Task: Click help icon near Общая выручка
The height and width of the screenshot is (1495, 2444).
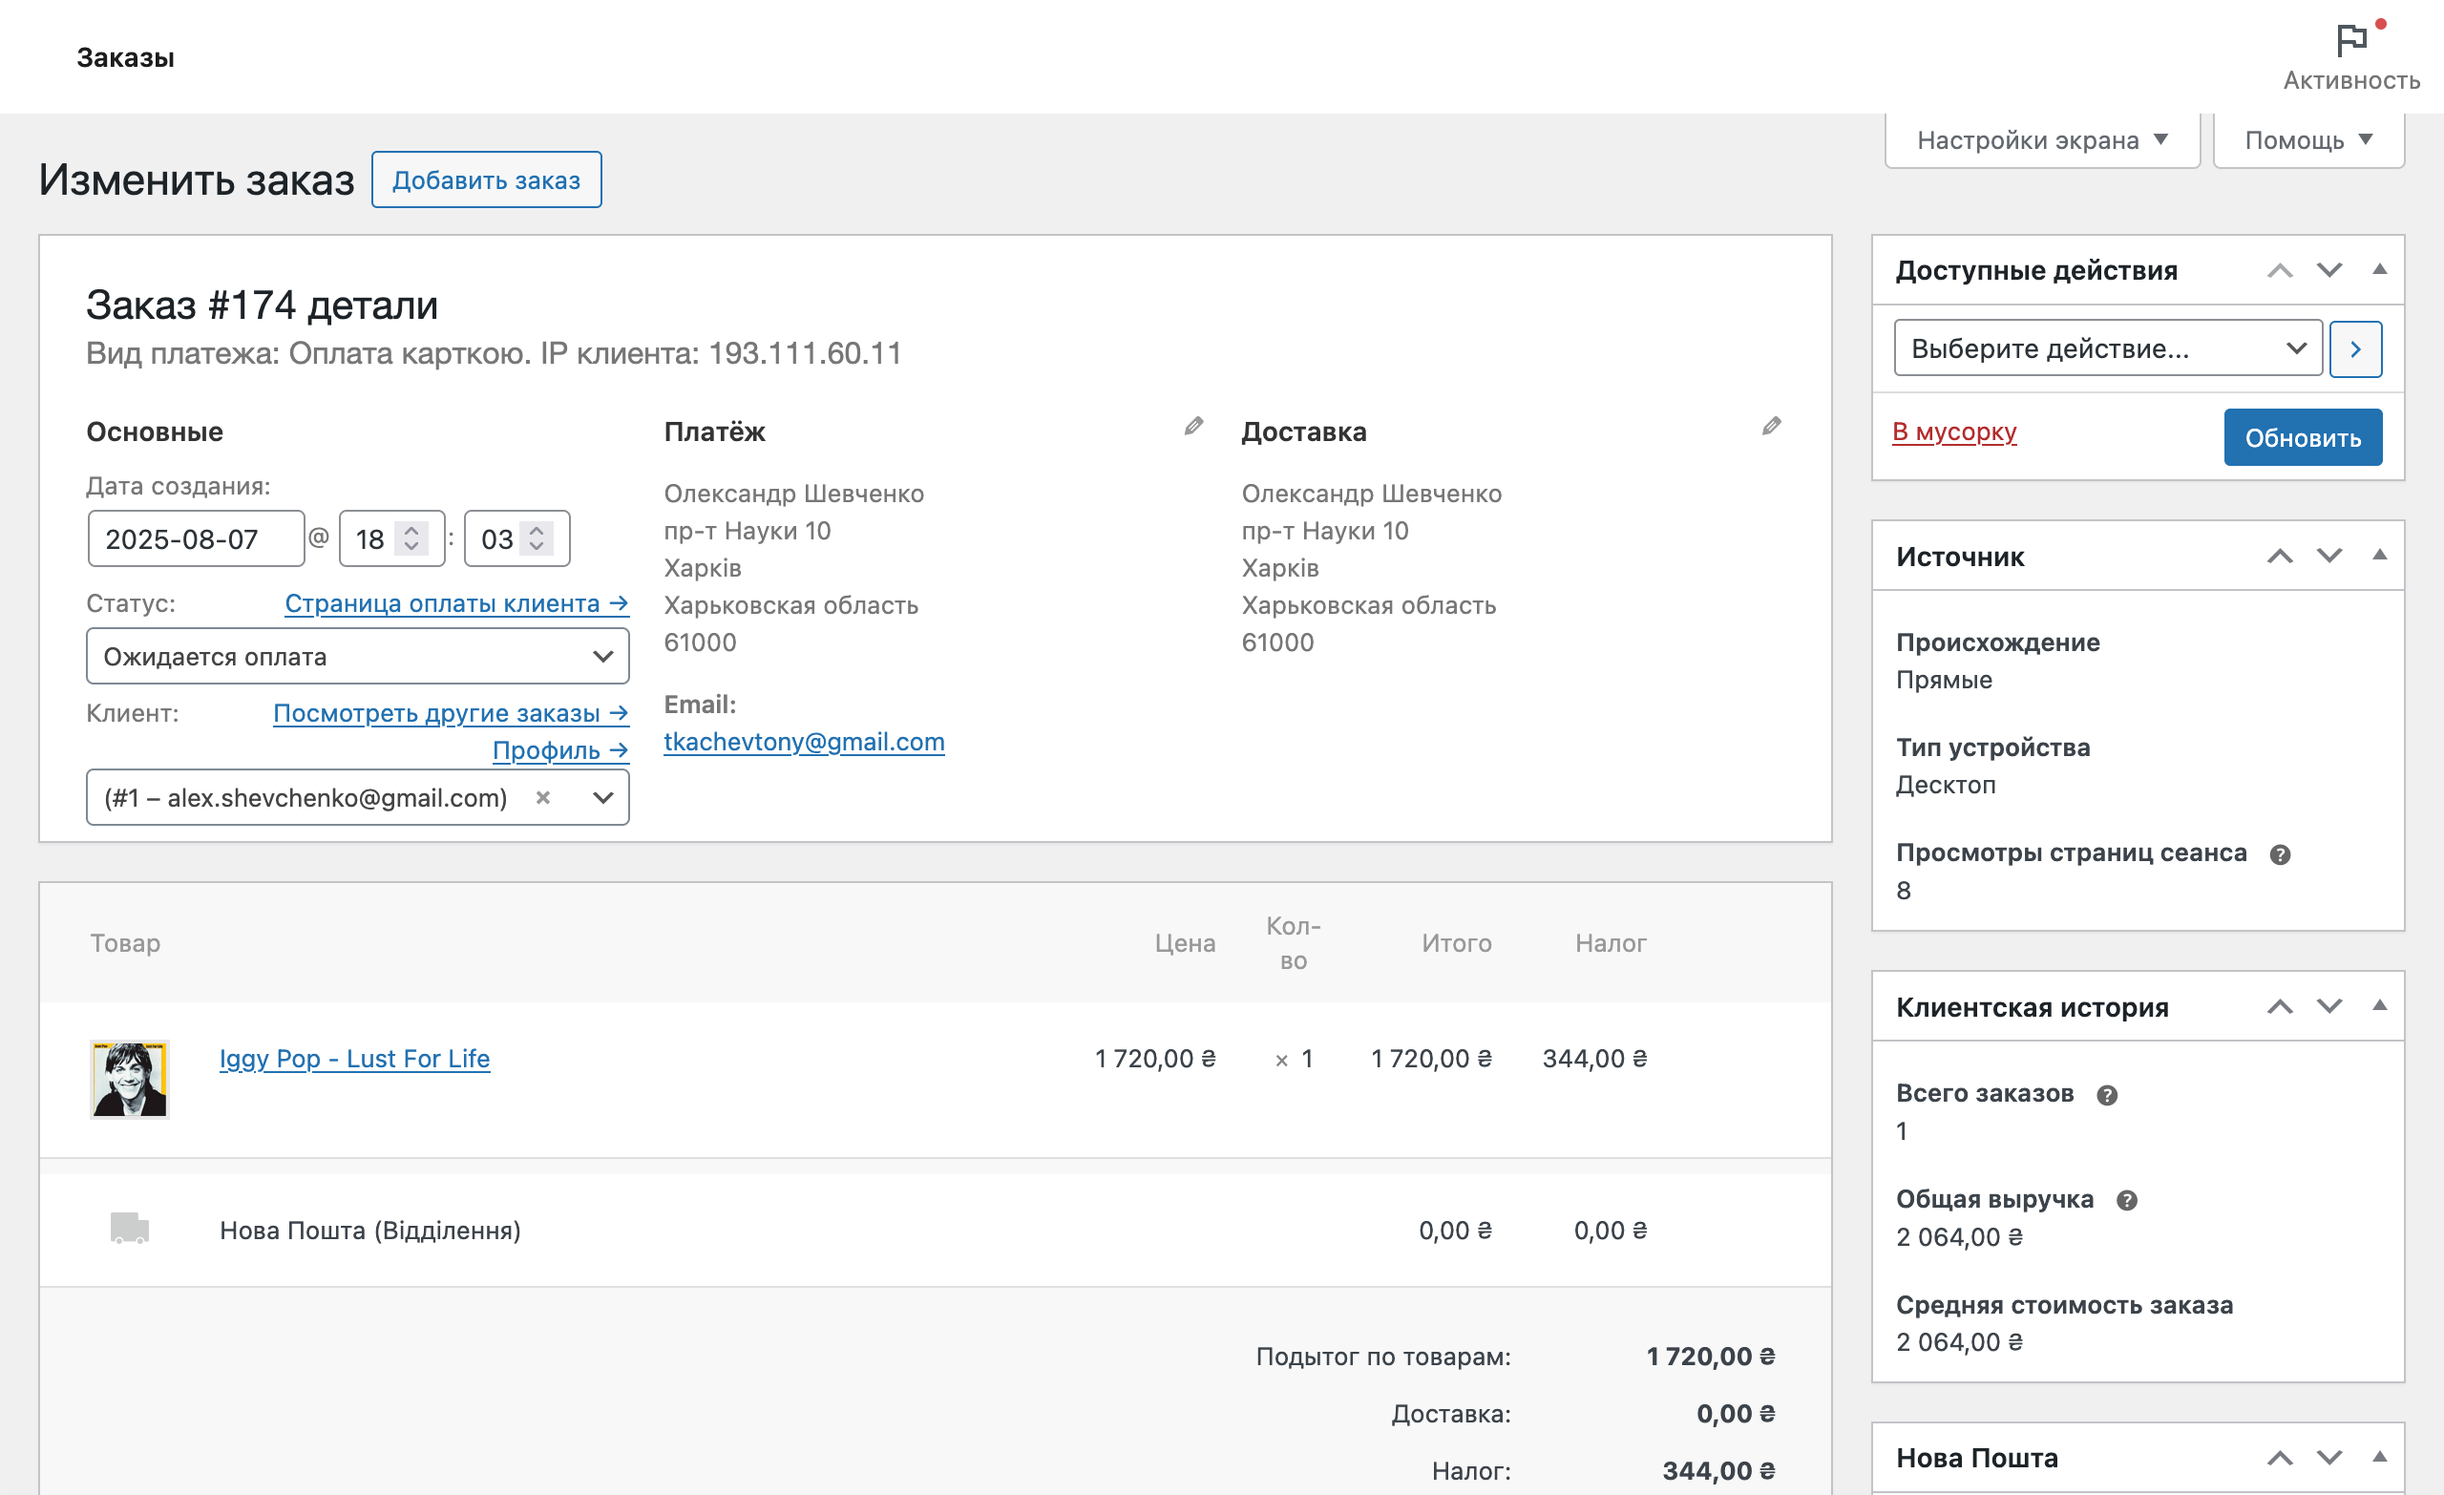Action: [2128, 1199]
